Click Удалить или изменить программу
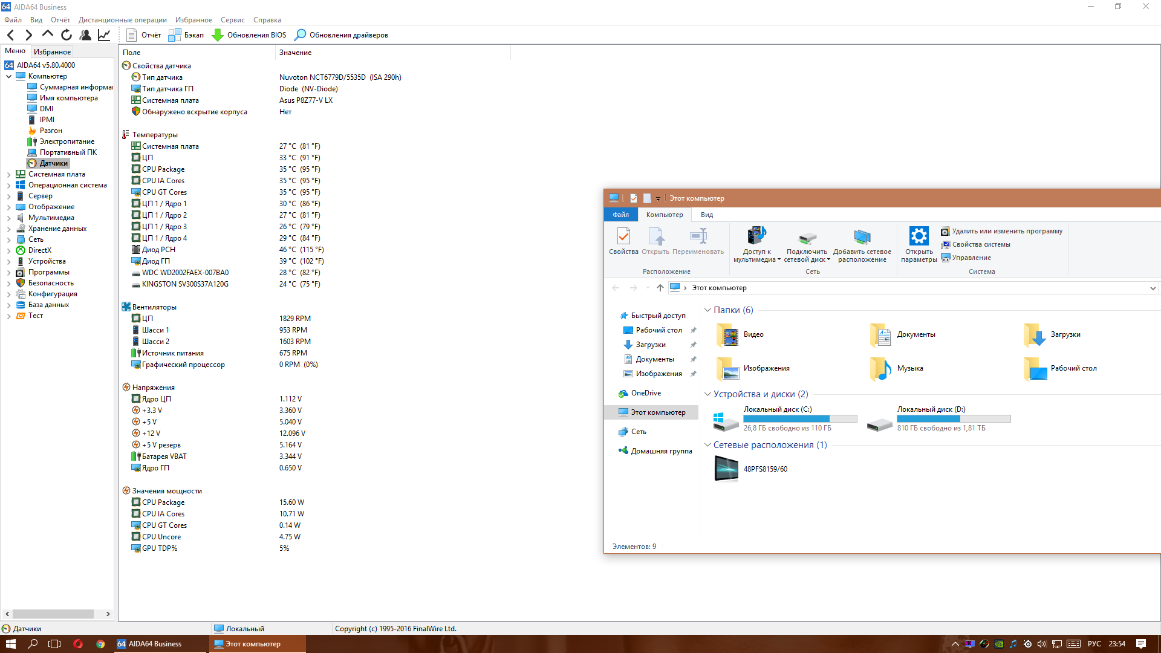 [x=1001, y=231]
